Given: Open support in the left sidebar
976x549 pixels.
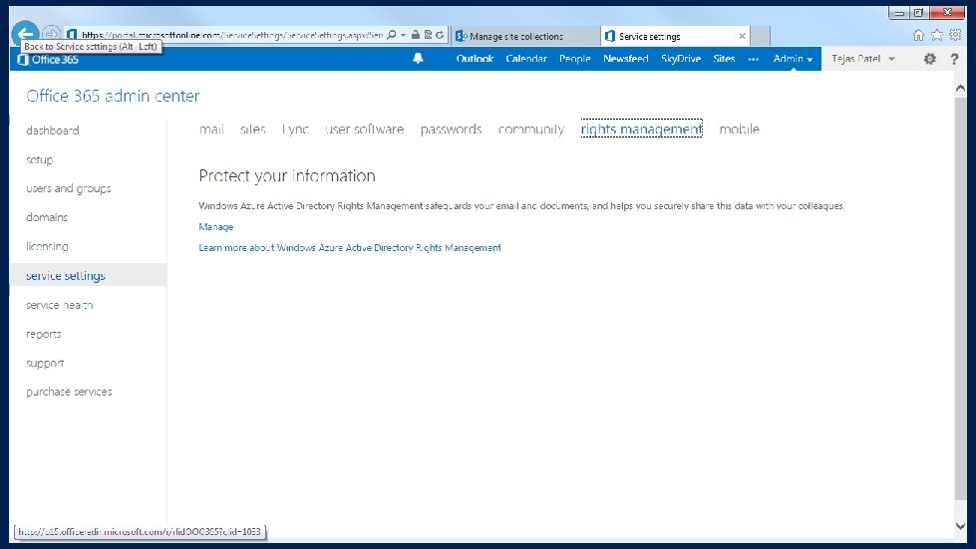Looking at the screenshot, I should pos(45,363).
